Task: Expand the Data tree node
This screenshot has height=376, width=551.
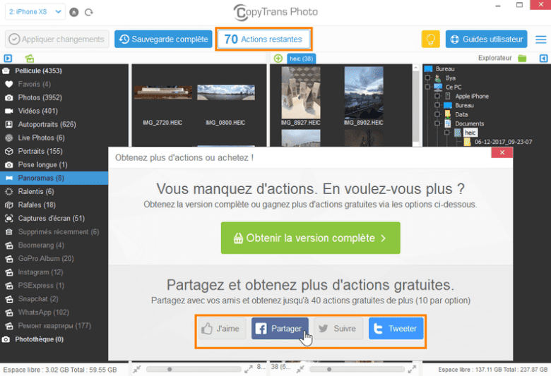Action: [x=437, y=114]
